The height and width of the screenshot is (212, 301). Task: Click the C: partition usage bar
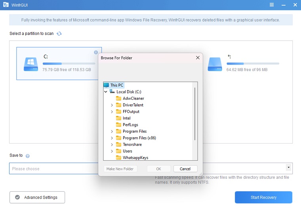tap(69, 64)
